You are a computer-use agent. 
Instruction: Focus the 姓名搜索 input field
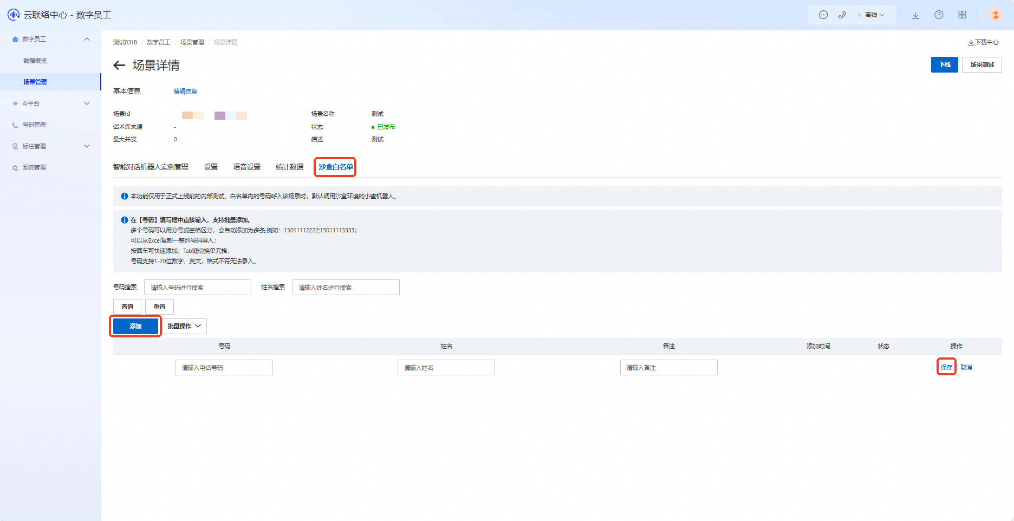pyautogui.click(x=346, y=288)
